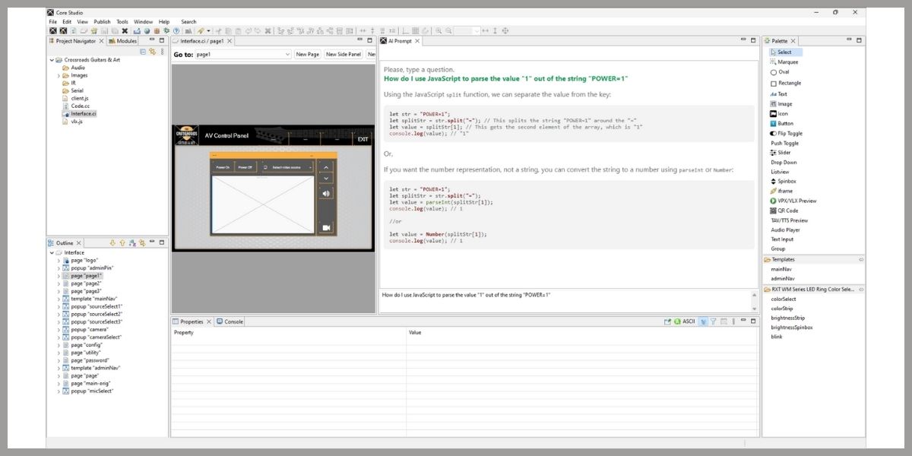Toggle Link with Editor in Project Navigator
912x456 pixels.
click(x=153, y=52)
